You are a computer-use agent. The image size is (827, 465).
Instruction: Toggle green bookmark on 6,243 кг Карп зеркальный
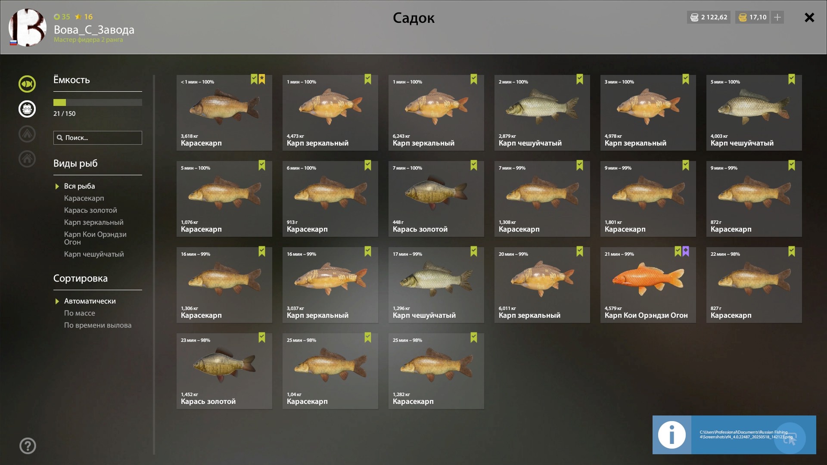(x=474, y=79)
